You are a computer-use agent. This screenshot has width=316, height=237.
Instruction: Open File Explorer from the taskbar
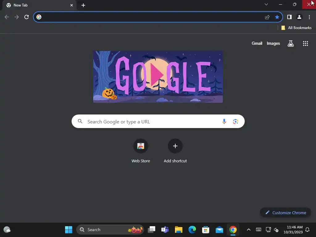coord(179,230)
